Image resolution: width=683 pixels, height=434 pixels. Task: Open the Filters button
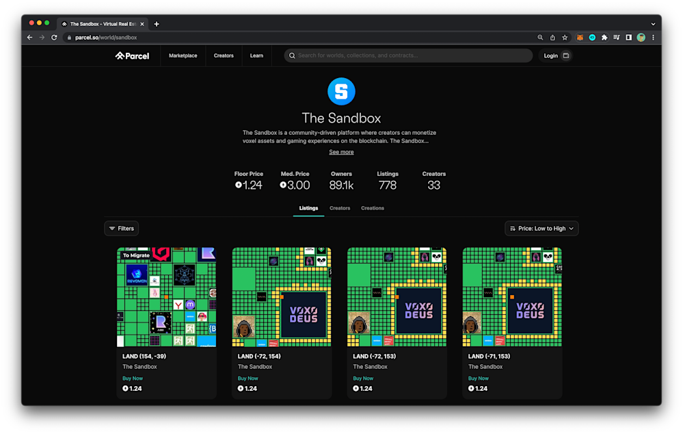[122, 229]
